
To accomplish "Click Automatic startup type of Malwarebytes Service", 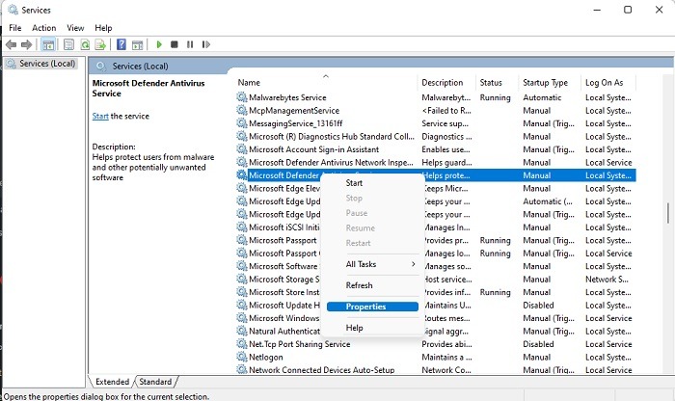I will click(x=542, y=97).
